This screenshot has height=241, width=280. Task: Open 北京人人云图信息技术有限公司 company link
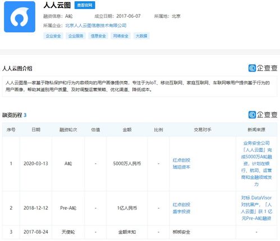pyautogui.click(x=96, y=25)
